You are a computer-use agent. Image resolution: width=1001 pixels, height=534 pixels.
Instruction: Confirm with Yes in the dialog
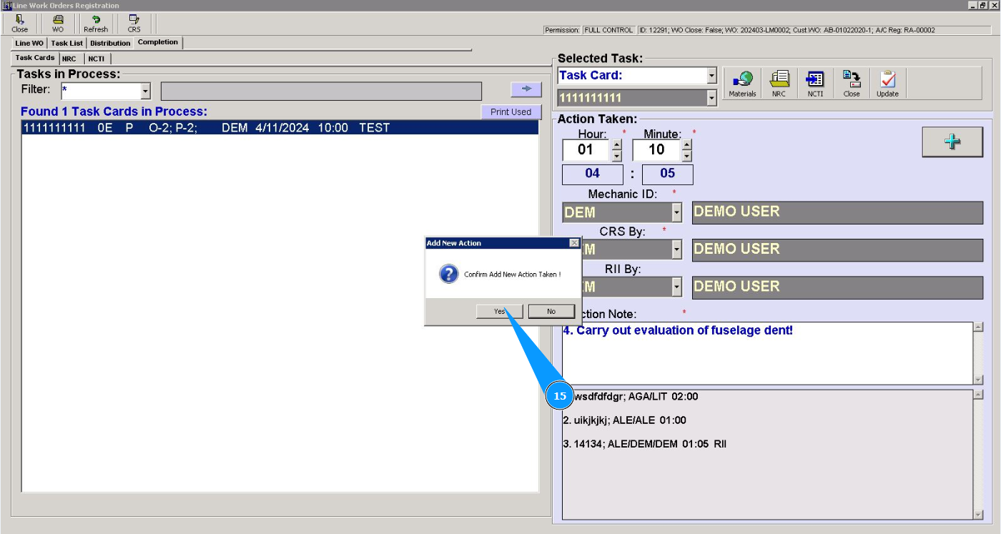pyautogui.click(x=499, y=311)
